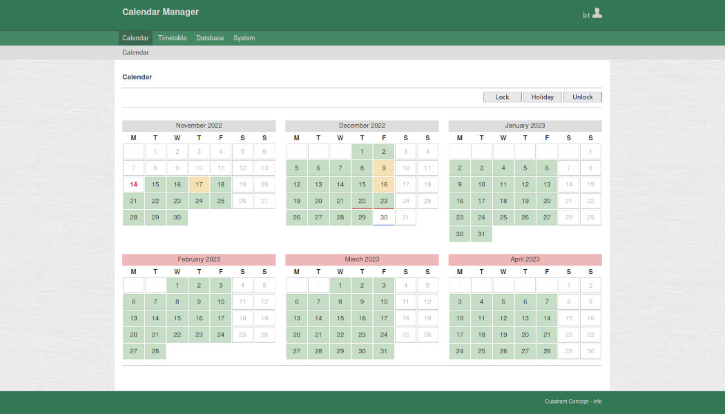Click the March 2023 month header

[x=362, y=259]
